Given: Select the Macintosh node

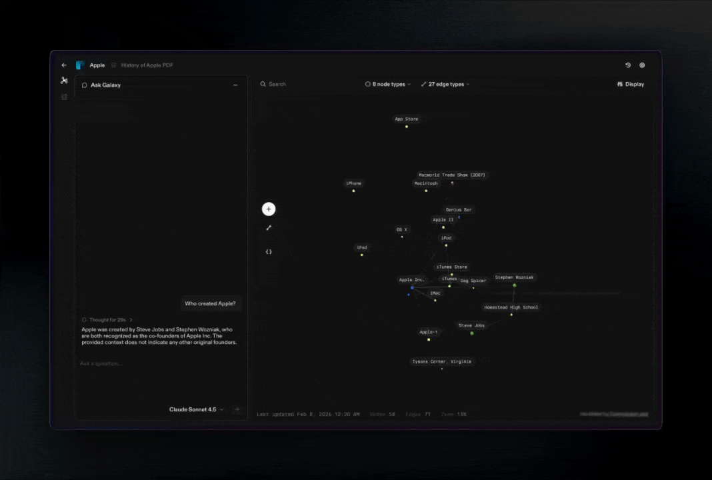Looking at the screenshot, I should pyautogui.click(x=426, y=183).
